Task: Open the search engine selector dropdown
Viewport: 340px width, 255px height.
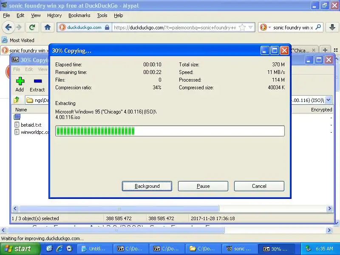Action: tap(270, 28)
